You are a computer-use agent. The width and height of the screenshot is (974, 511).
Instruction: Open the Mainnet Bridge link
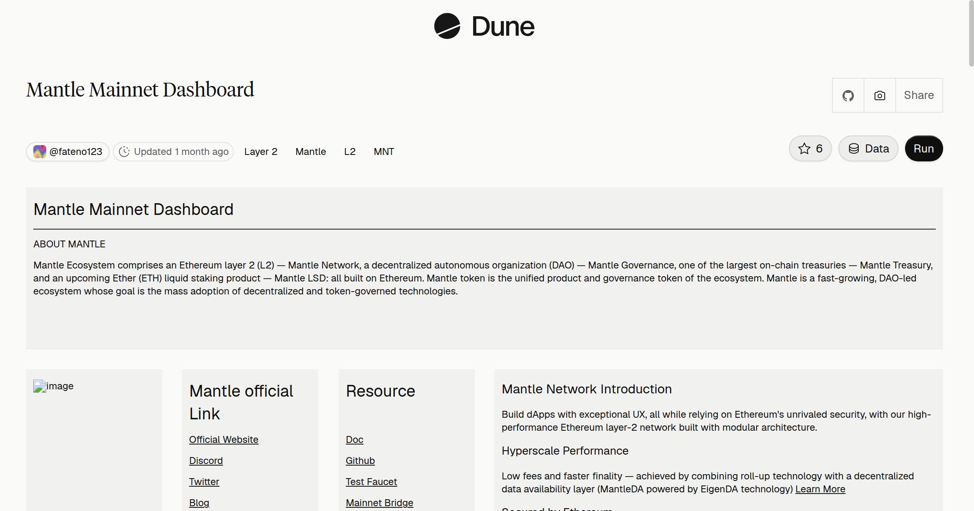click(379, 503)
